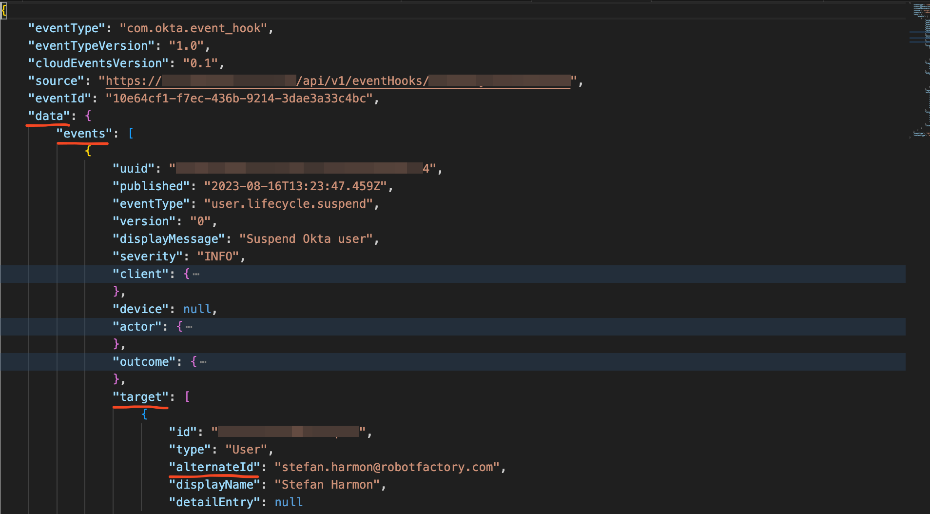Click the "severity" key
This screenshot has height=514, width=930.
click(148, 257)
